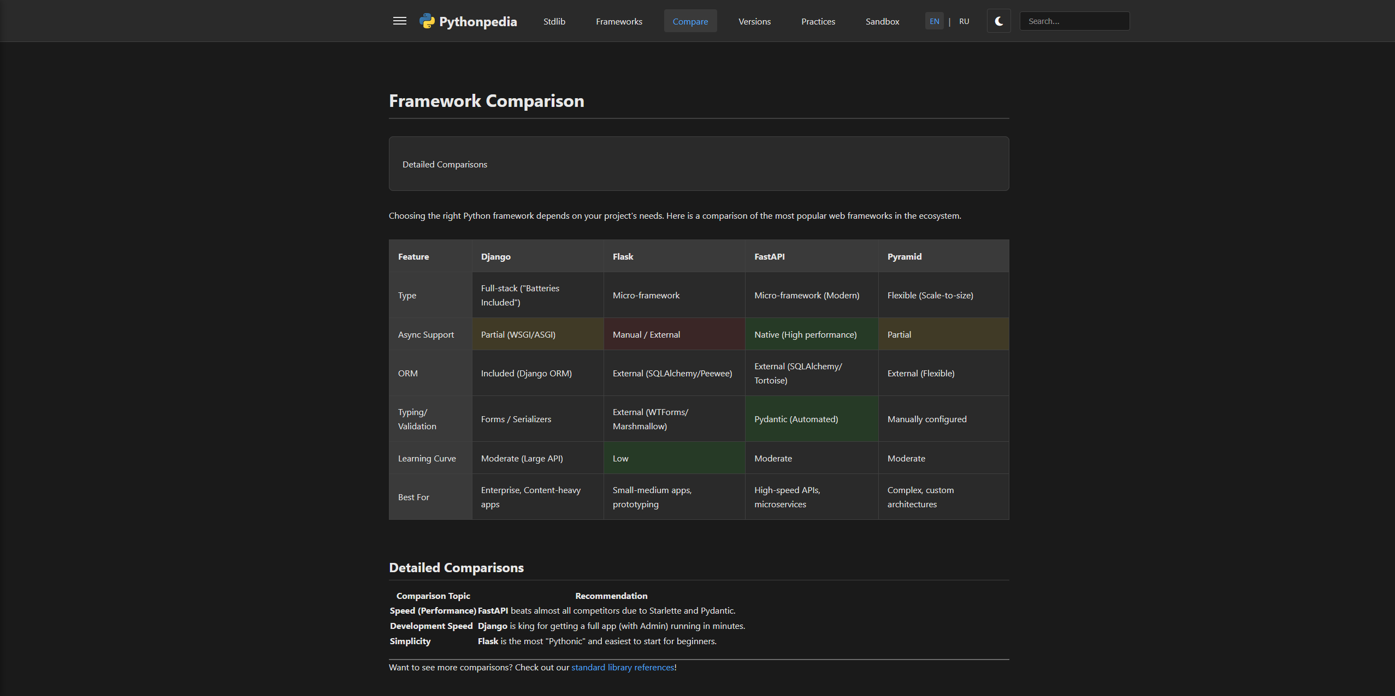
Task: Go to the Practices page
Action: coord(818,21)
